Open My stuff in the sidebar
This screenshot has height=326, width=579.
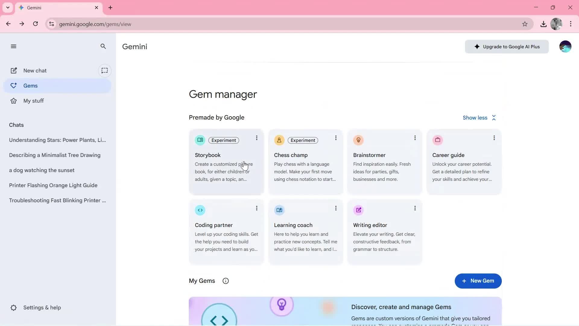(x=33, y=101)
